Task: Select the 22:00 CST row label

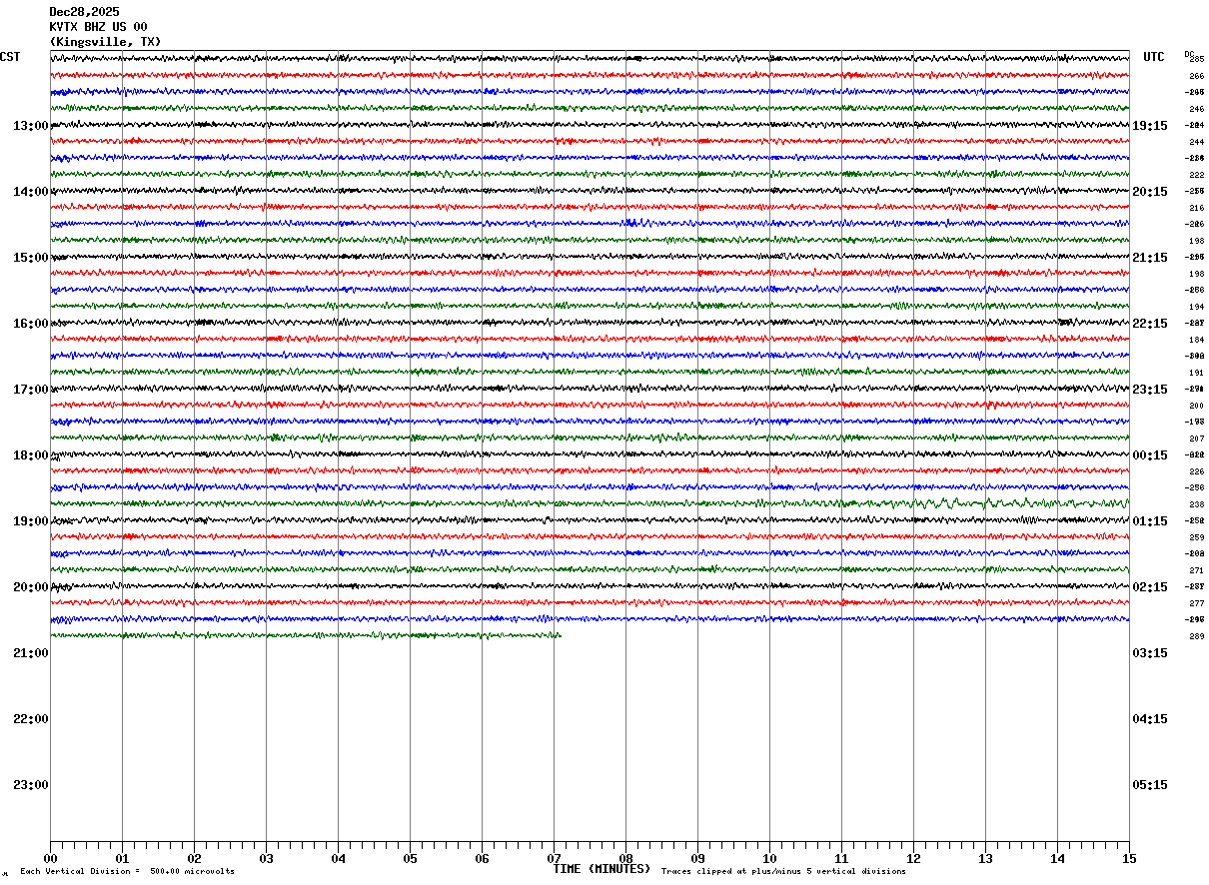Action: point(31,719)
